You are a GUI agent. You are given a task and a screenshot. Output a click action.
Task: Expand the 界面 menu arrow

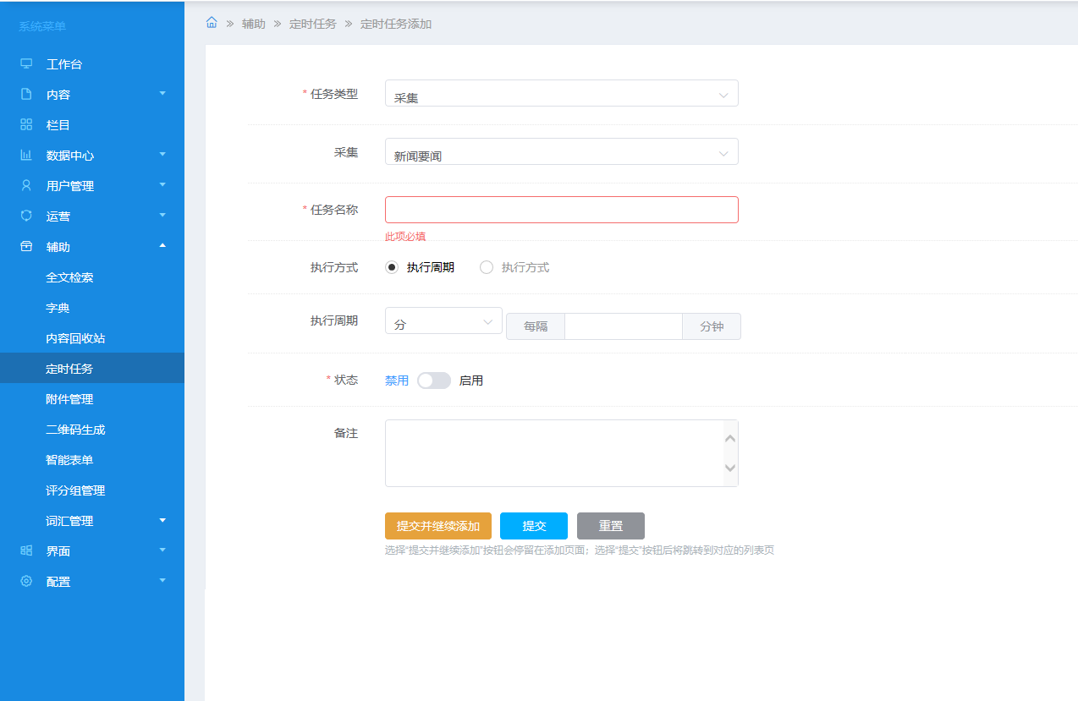pos(162,550)
